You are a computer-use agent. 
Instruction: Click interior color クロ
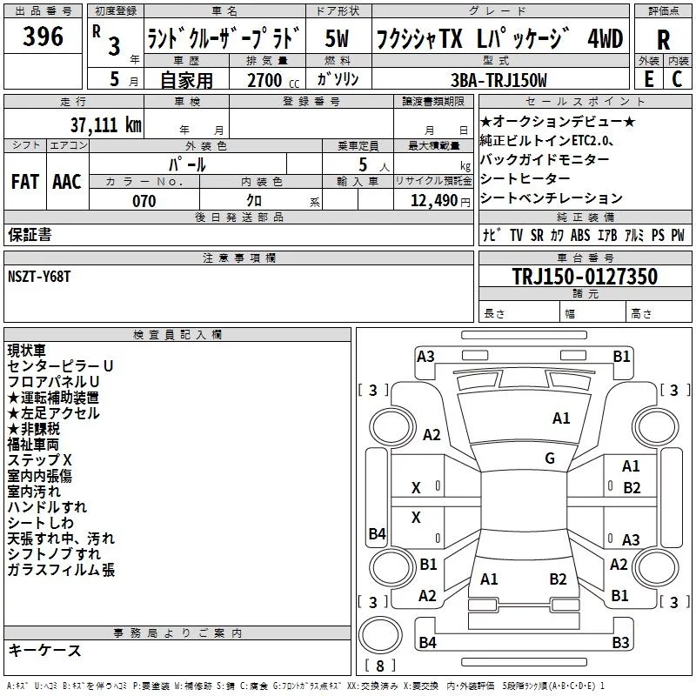254,200
